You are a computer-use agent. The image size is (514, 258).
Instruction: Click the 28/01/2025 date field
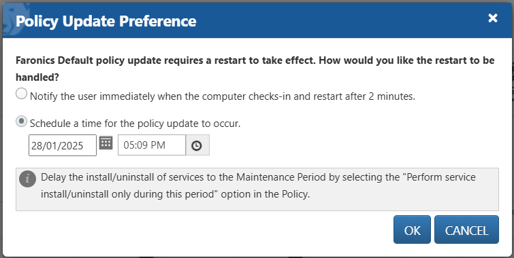click(63, 145)
